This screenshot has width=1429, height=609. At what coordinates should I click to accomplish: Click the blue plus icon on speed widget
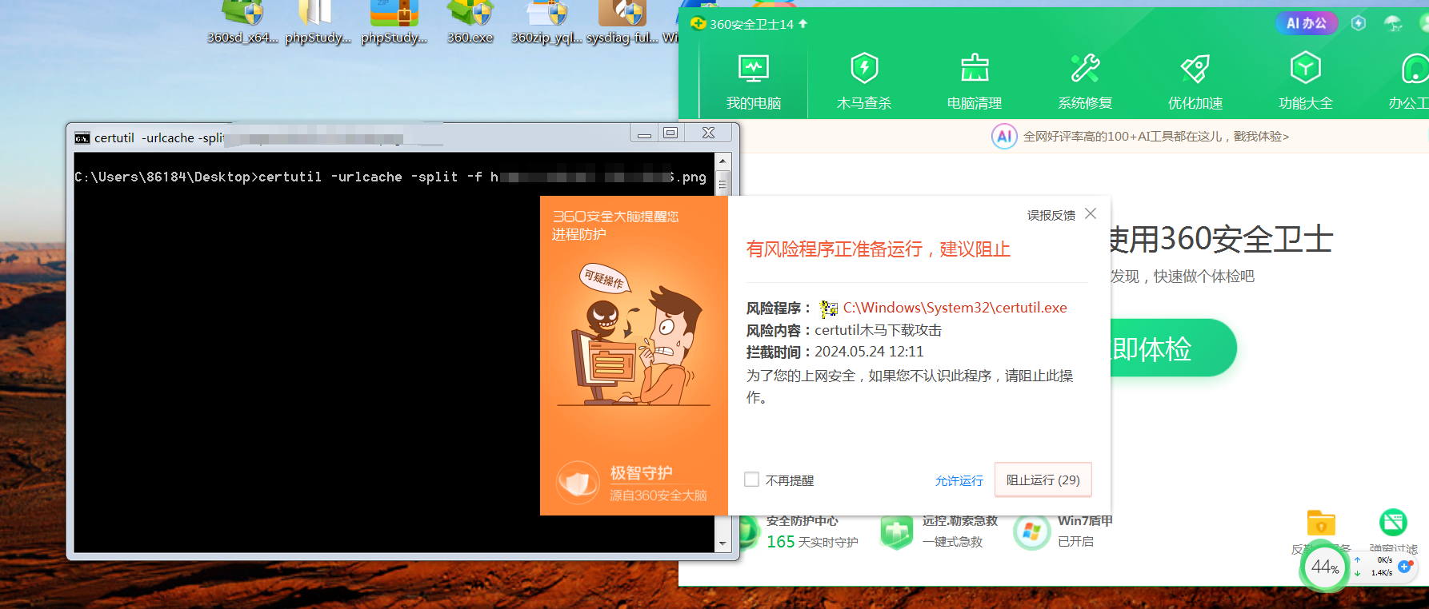1405,566
